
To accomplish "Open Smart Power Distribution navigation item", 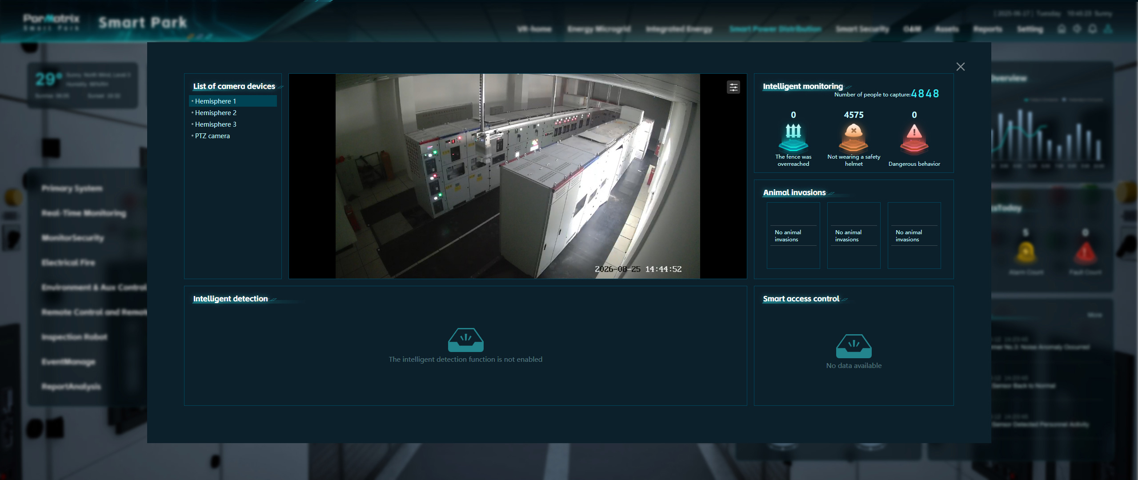I will point(775,29).
